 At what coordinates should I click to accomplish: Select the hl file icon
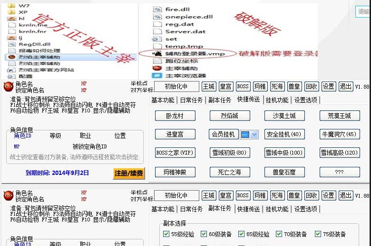tap(11, 18)
